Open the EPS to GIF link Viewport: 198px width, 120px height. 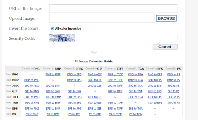(x=95, y=108)
